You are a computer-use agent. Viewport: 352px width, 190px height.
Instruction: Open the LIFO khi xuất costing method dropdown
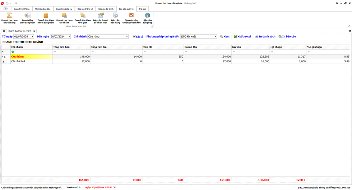click(215, 36)
